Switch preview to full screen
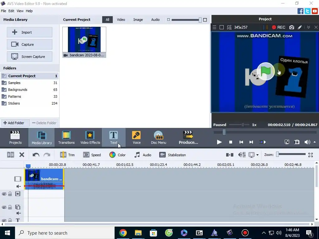 pyautogui.click(x=287, y=142)
